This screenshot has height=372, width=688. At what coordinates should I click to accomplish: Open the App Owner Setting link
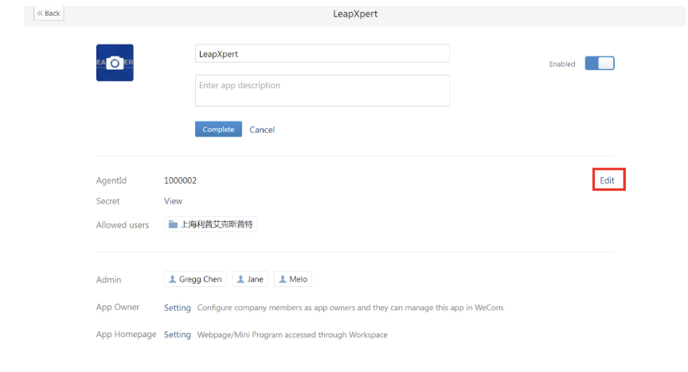click(178, 308)
